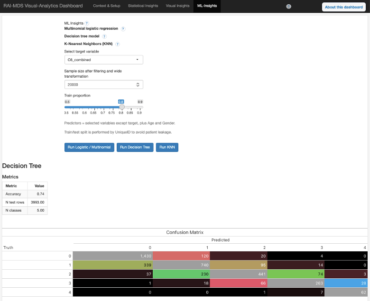370x301 pixels.
Task: Click the RAI-MDS Visual-Analytics Dashboard title
Action: [43, 6]
